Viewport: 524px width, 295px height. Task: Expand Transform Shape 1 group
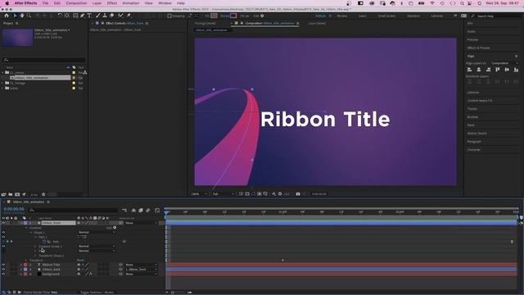pos(35,256)
